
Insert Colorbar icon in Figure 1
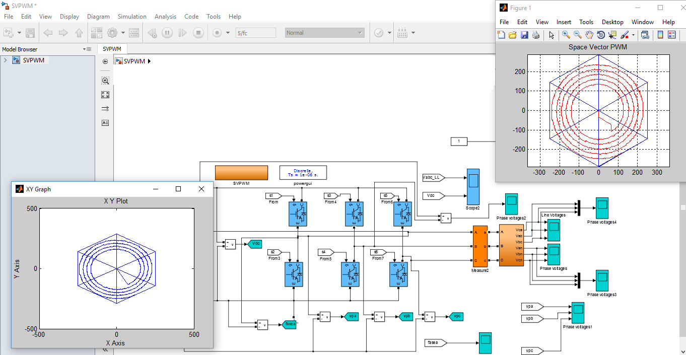pyautogui.click(x=660, y=35)
